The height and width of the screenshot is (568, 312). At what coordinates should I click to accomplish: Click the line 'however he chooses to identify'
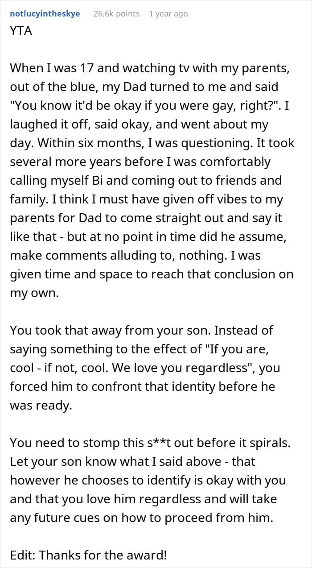point(148,481)
